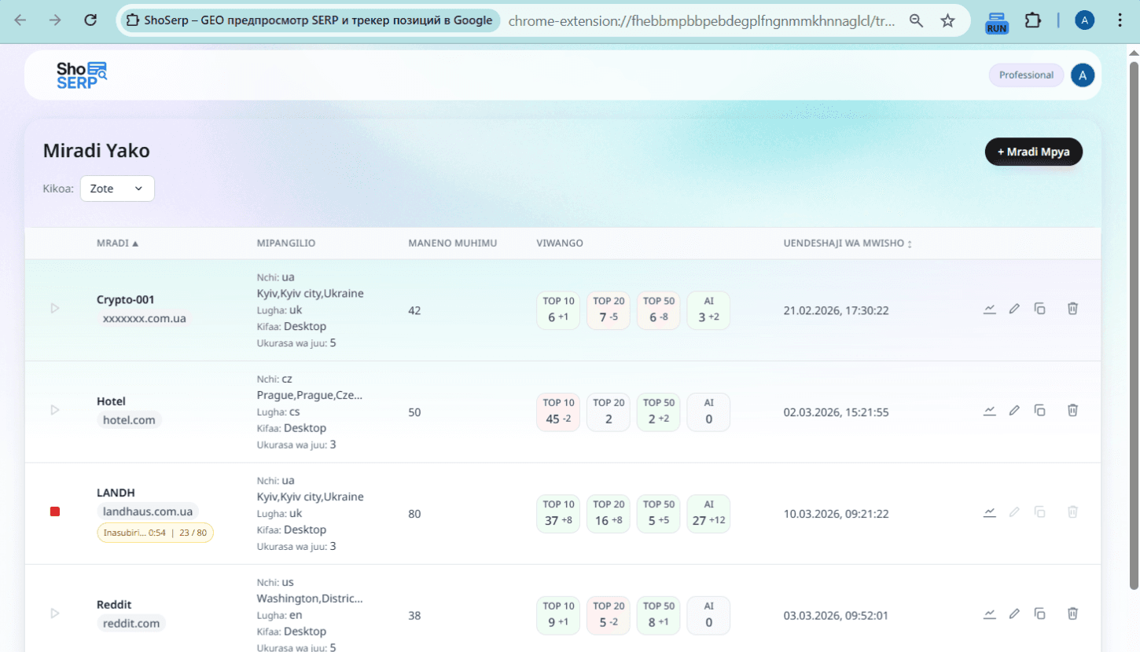This screenshot has height=652, width=1140.
Task: Run the Reddit project play icon
Action: [x=55, y=613]
